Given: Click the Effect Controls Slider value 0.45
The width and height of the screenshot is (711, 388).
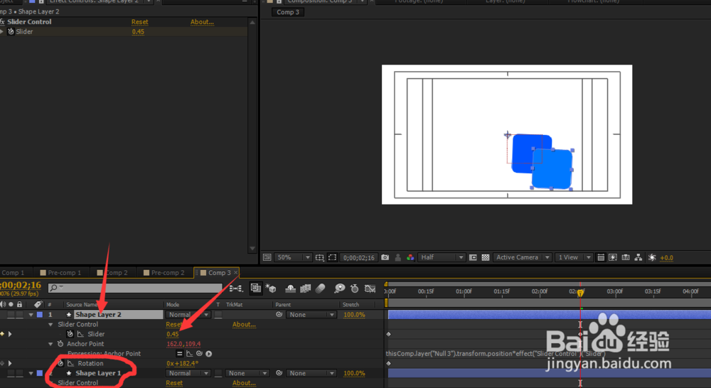Looking at the screenshot, I should [138, 32].
